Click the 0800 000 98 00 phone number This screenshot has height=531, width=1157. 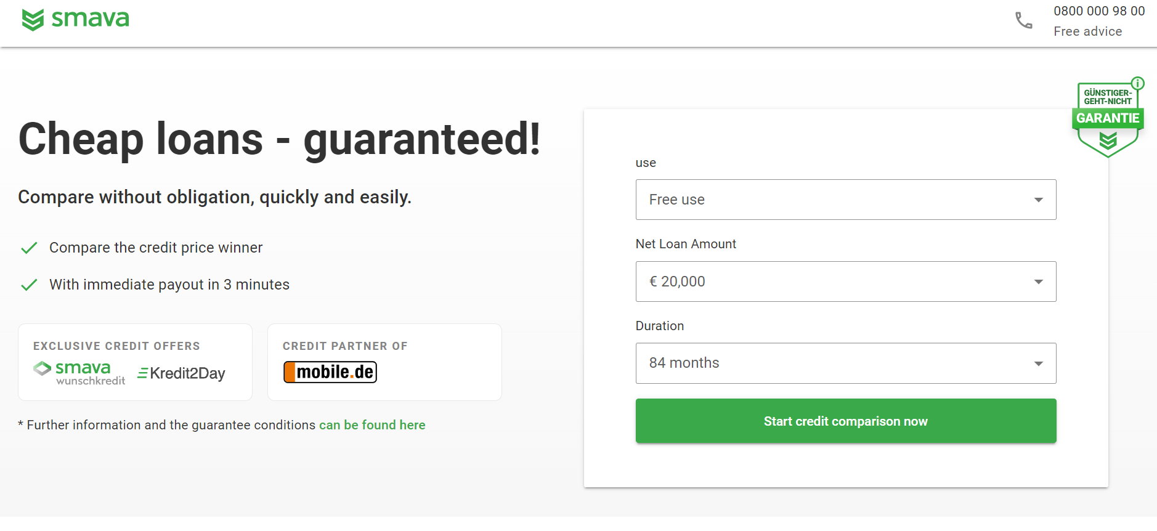[1098, 11]
